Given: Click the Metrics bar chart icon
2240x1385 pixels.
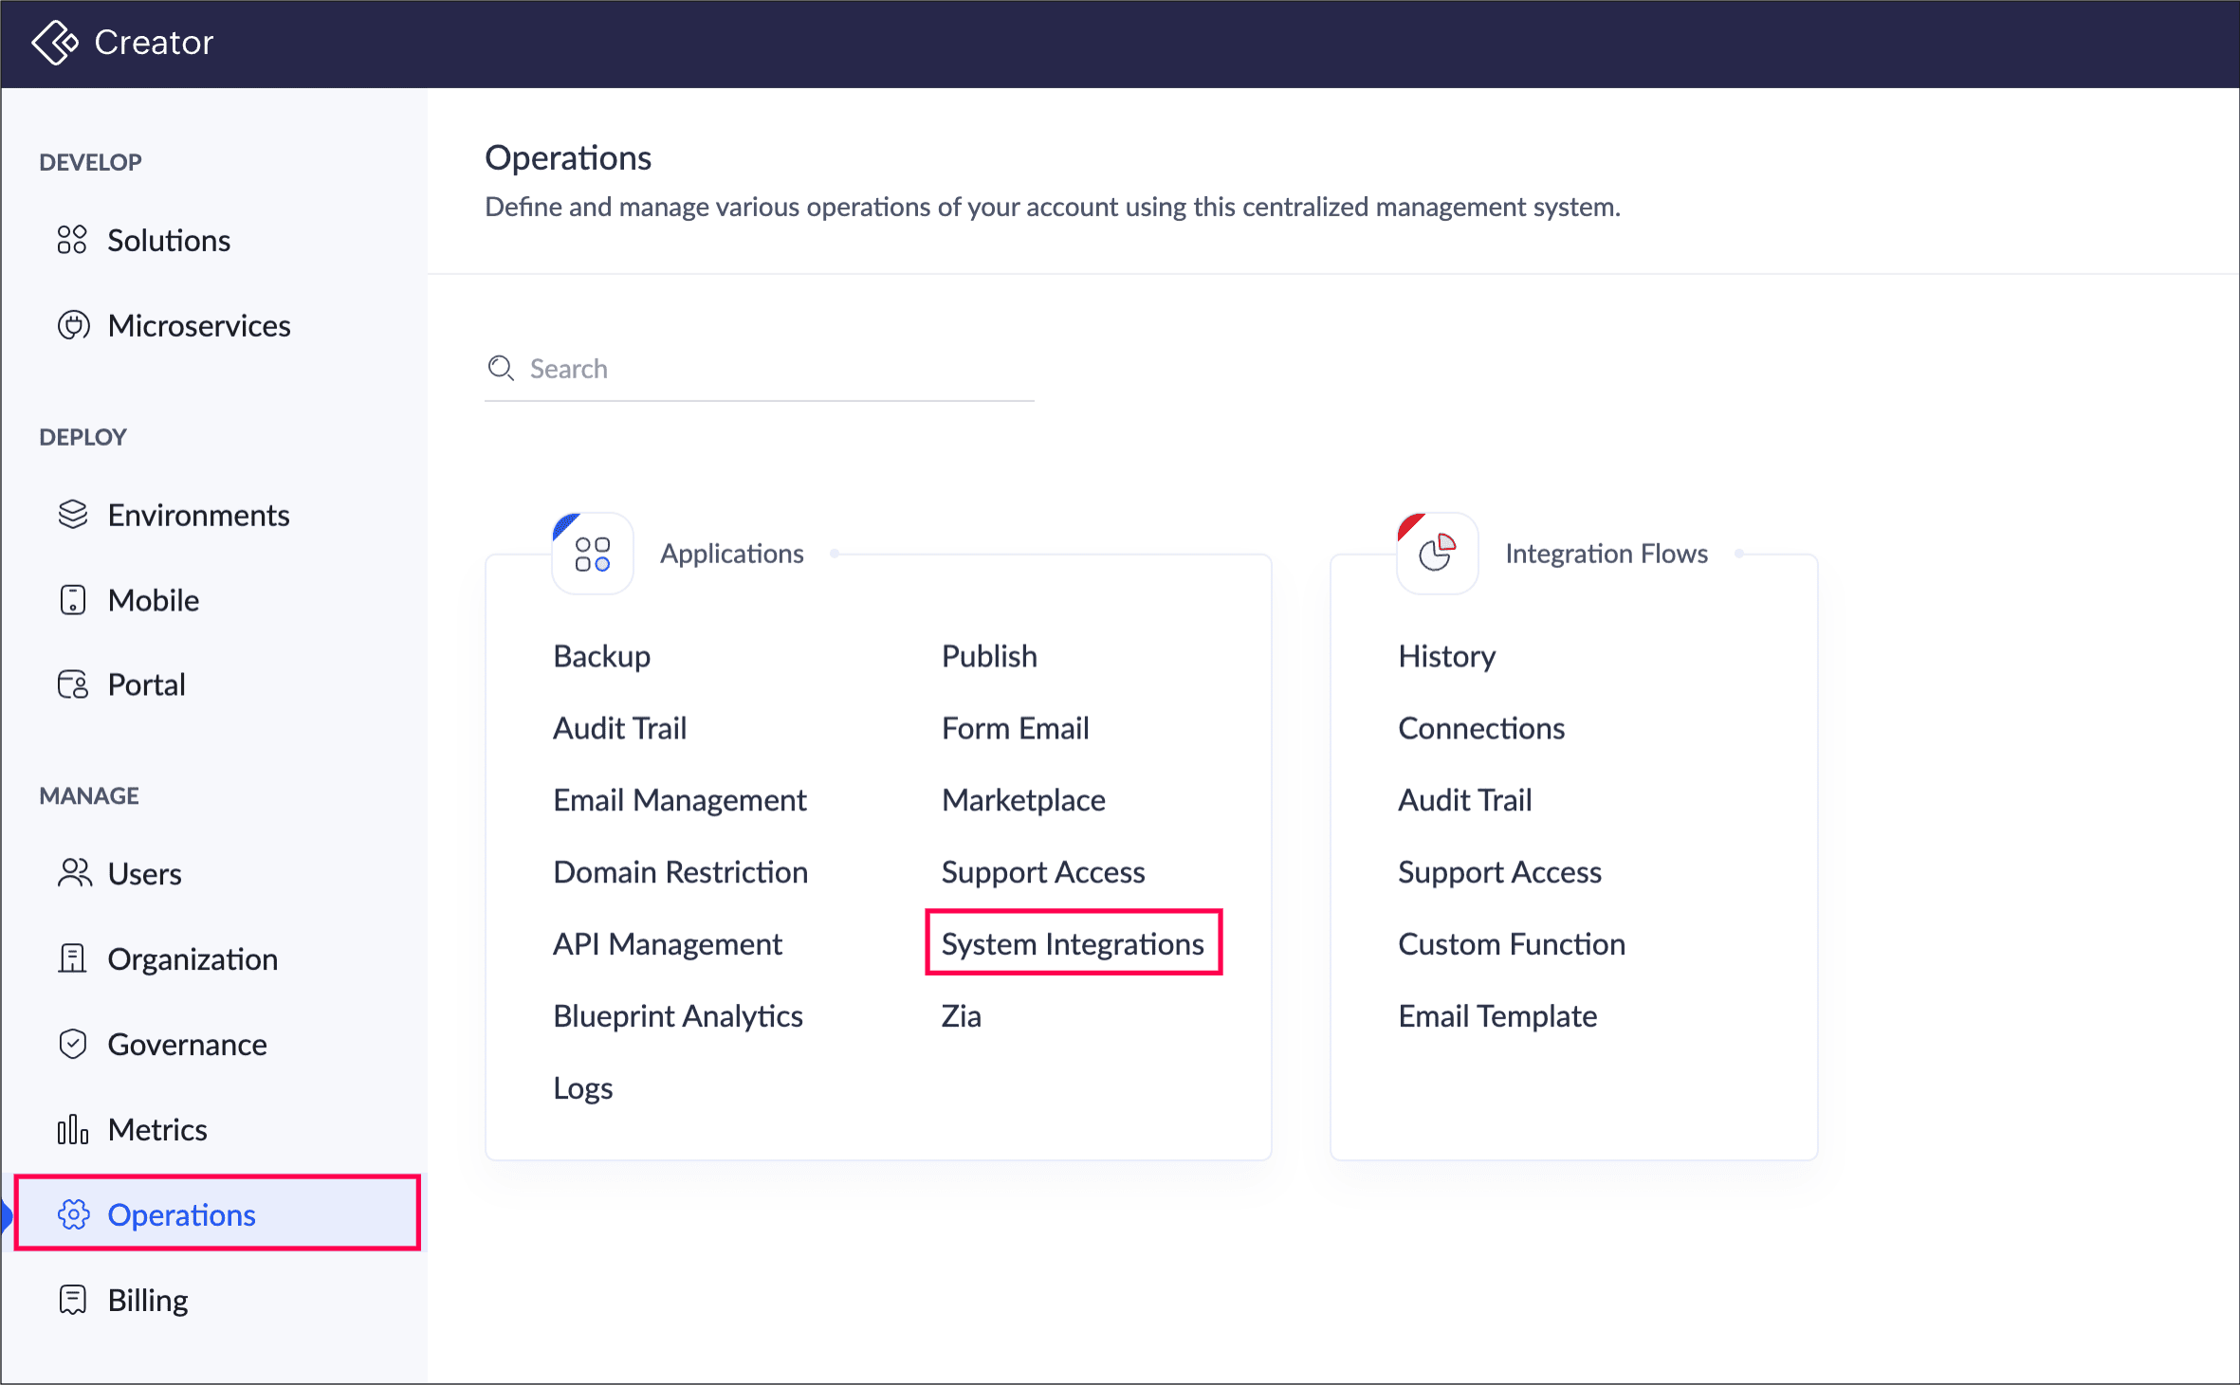Looking at the screenshot, I should tap(73, 1129).
